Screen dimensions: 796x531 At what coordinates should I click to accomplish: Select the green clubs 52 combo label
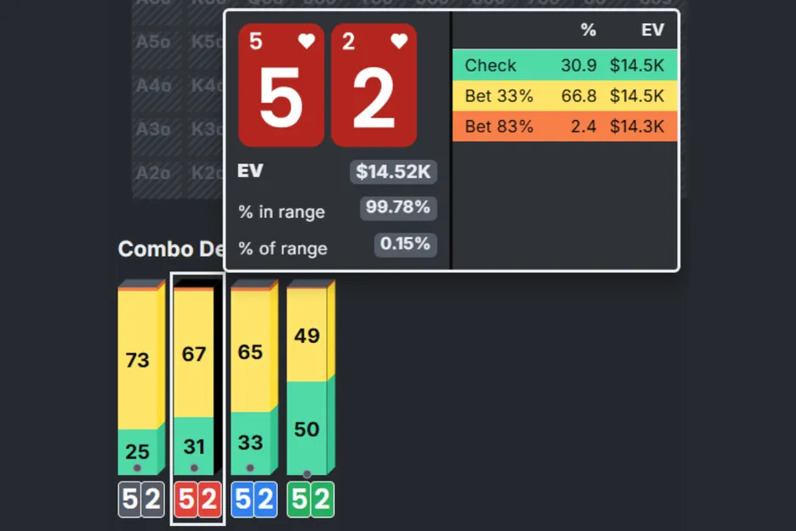point(310,500)
